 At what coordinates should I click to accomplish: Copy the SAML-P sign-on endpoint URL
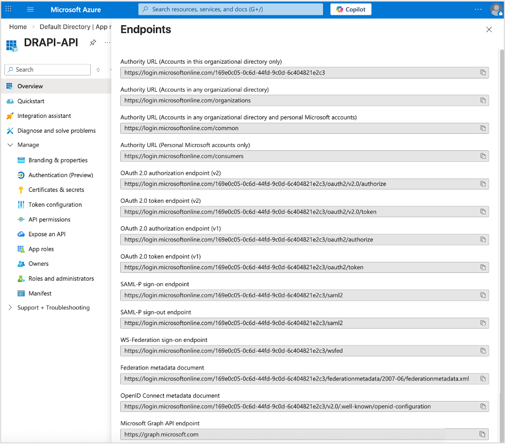483,295
